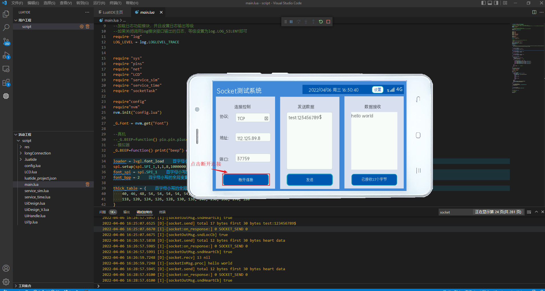This screenshot has height=291, width=545.
Task: Open editor more actions ellipsis
Action: click(542, 12)
